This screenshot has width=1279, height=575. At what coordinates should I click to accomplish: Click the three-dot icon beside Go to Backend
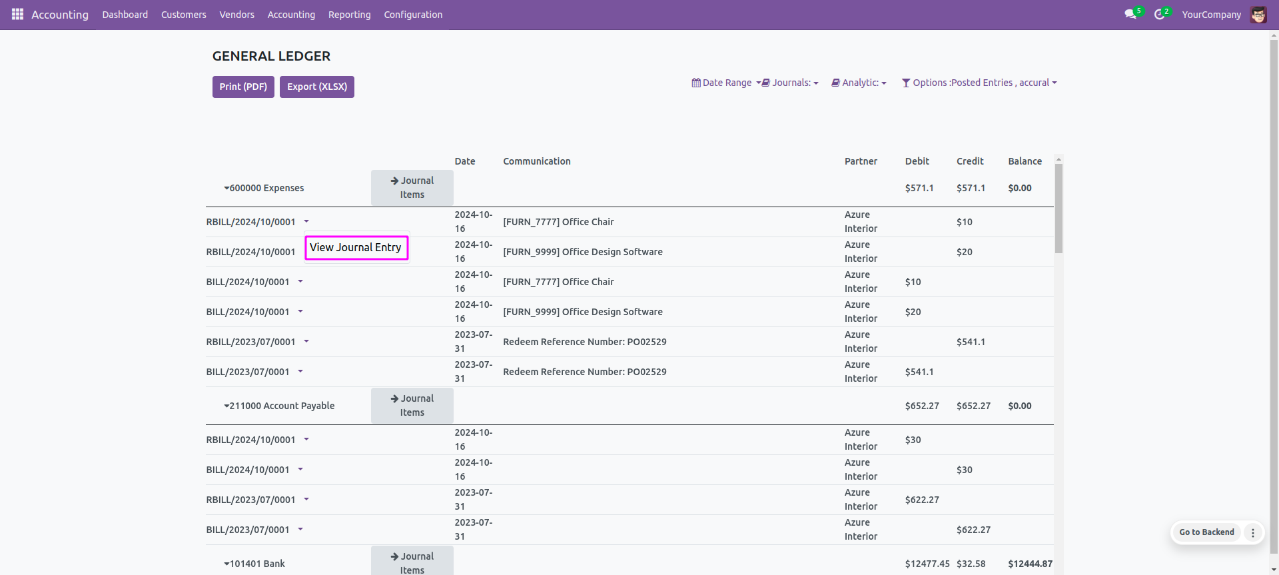1252,532
